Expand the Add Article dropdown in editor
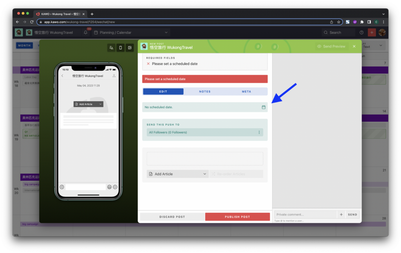Viewport: 401px width, 253px height. (177, 174)
